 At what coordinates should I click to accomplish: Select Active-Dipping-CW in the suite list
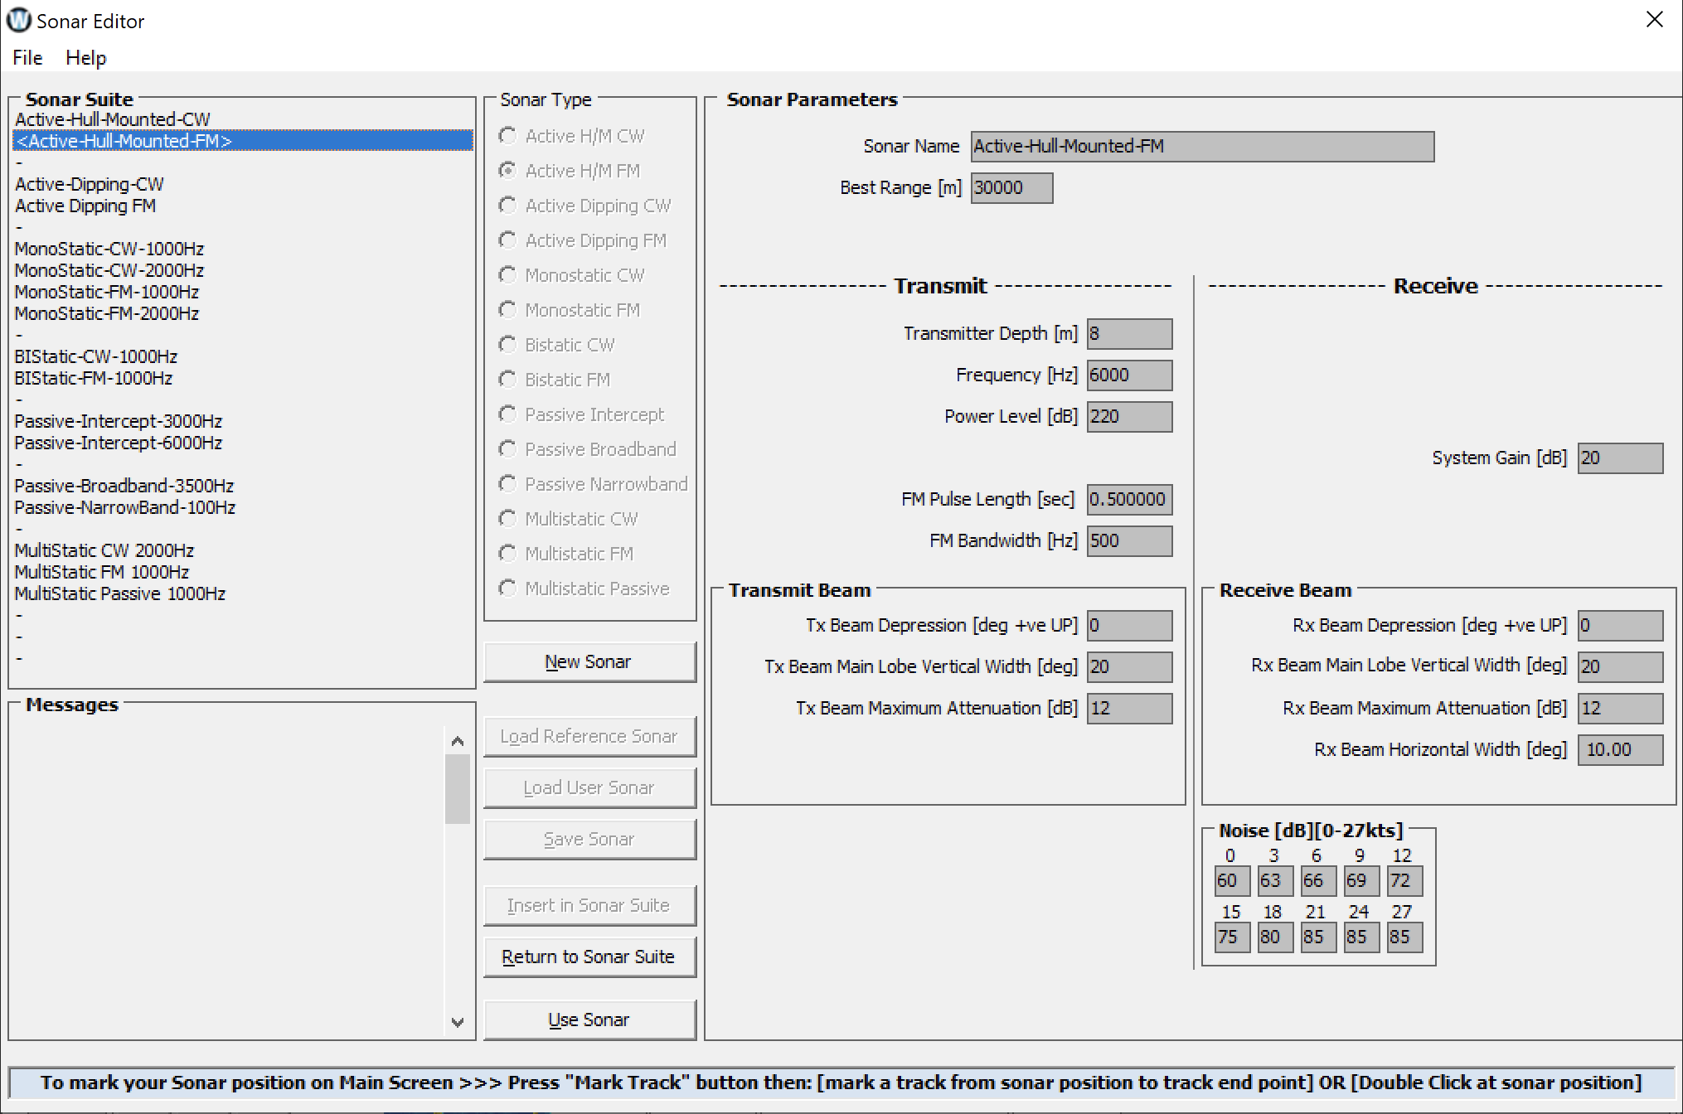[242, 184]
